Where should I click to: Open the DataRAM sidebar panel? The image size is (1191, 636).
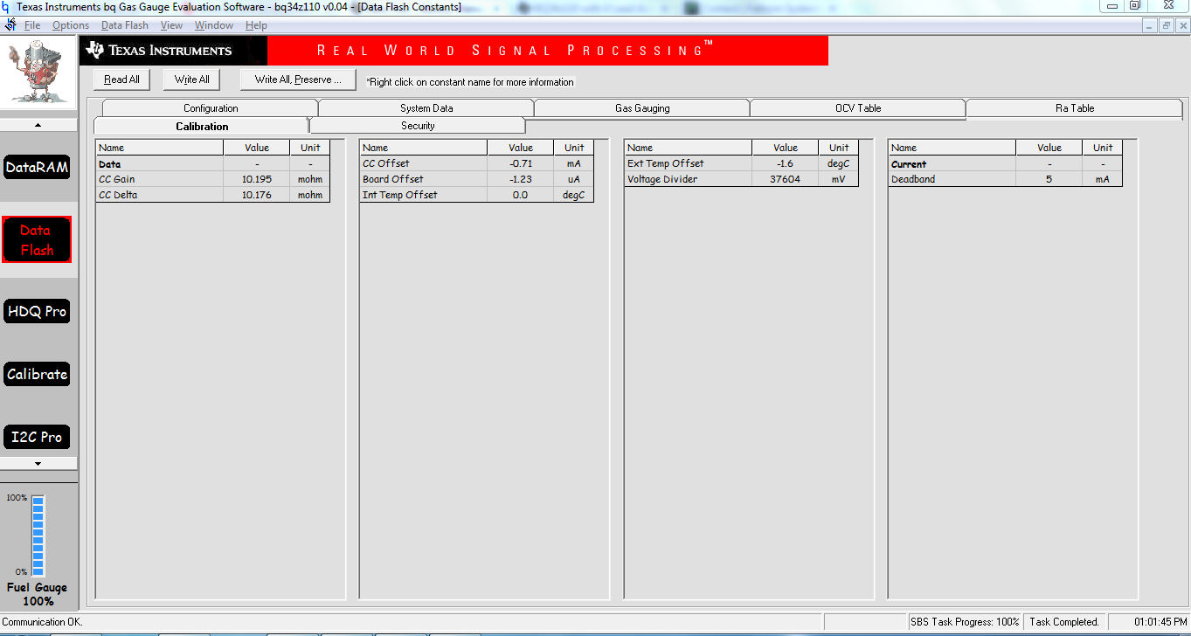tap(37, 167)
